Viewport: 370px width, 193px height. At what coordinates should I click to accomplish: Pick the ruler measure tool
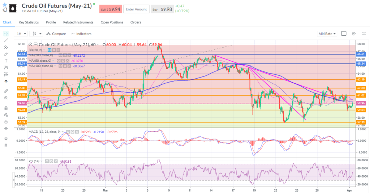pos(6,91)
